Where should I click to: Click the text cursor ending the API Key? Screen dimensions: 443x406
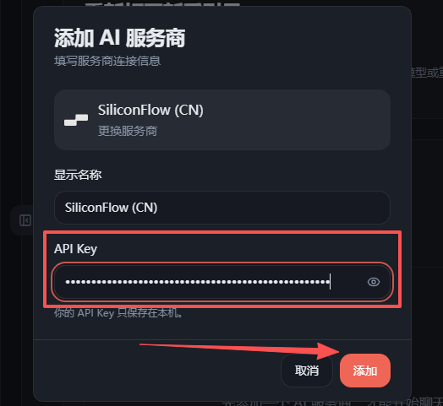[330, 281]
